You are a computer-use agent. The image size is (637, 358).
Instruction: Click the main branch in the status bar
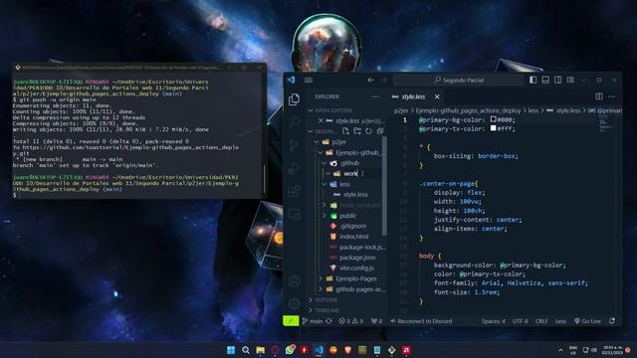pos(313,321)
